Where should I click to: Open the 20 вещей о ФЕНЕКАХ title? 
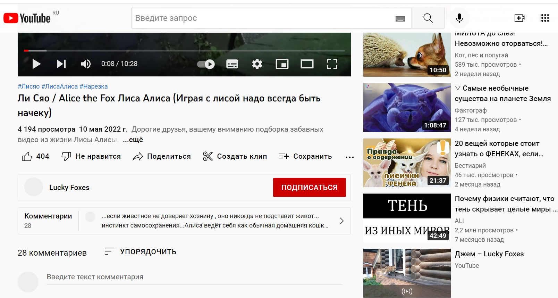pyautogui.click(x=499, y=149)
